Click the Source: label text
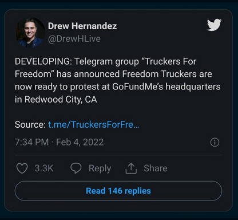This screenshot has height=220, width=238. click(x=30, y=124)
